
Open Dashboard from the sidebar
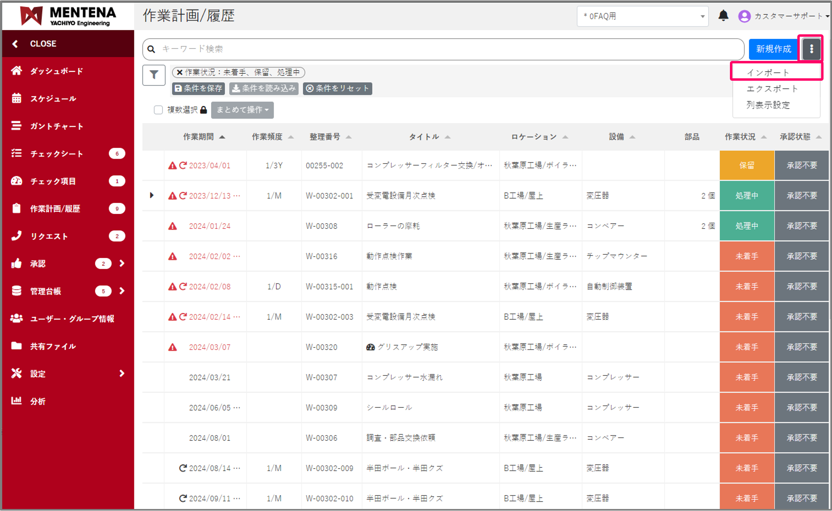pos(56,71)
